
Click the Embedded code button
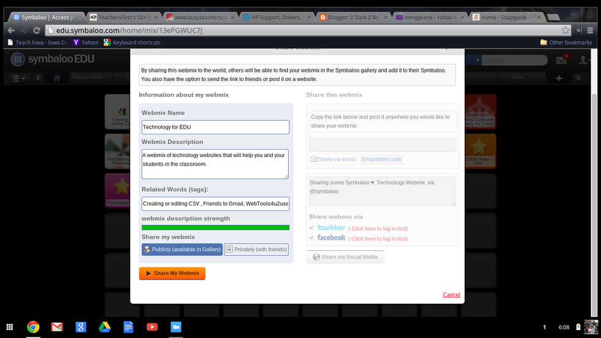381,159
